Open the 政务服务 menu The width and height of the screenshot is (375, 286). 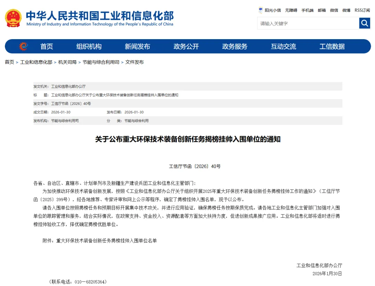tap(234, 46)
